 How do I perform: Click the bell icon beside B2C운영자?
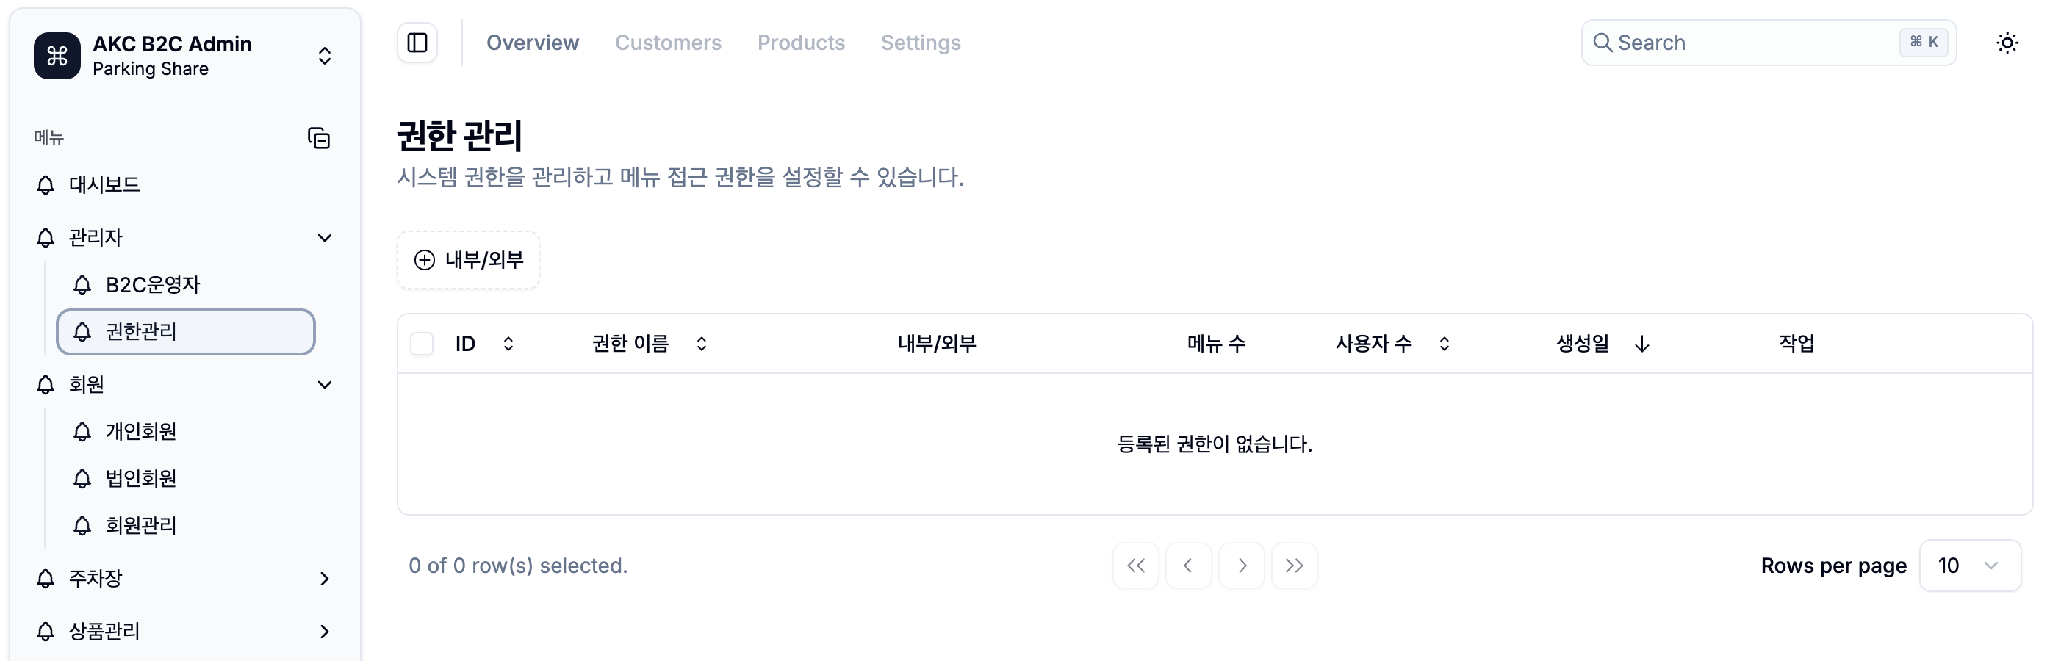pos(82,284)
